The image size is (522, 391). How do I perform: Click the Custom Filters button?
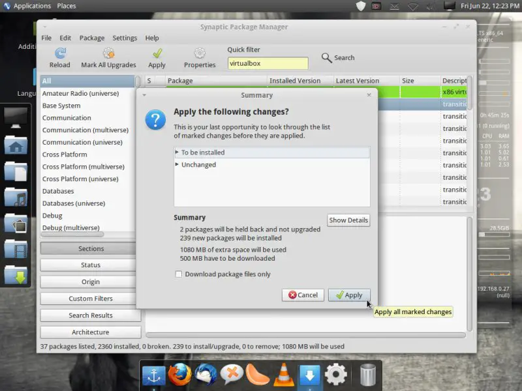[91, 298]
